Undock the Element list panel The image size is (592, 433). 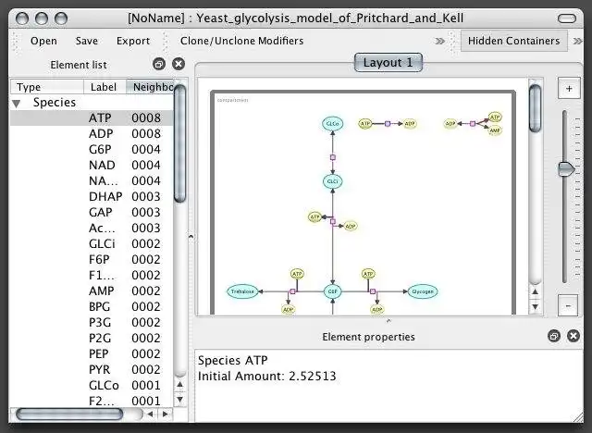[x=159, y=64]
